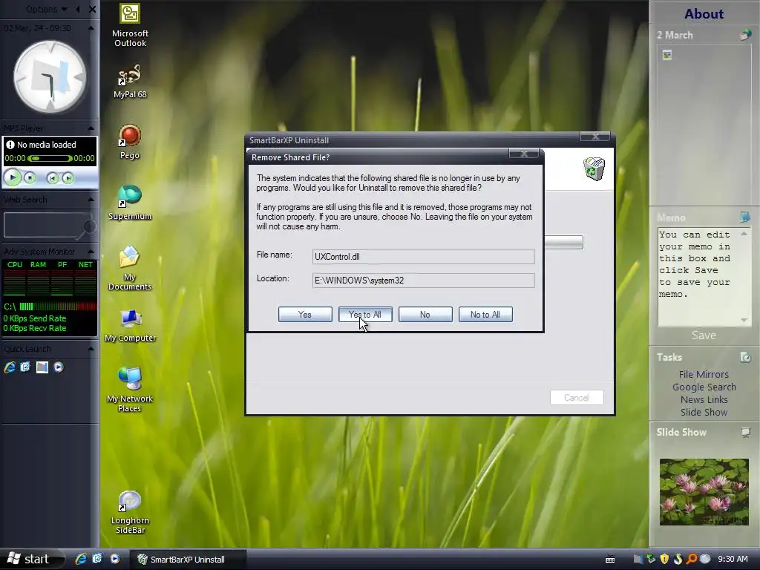
Task: Click the orange magnifier tray icon
Action: click(692, 559)
